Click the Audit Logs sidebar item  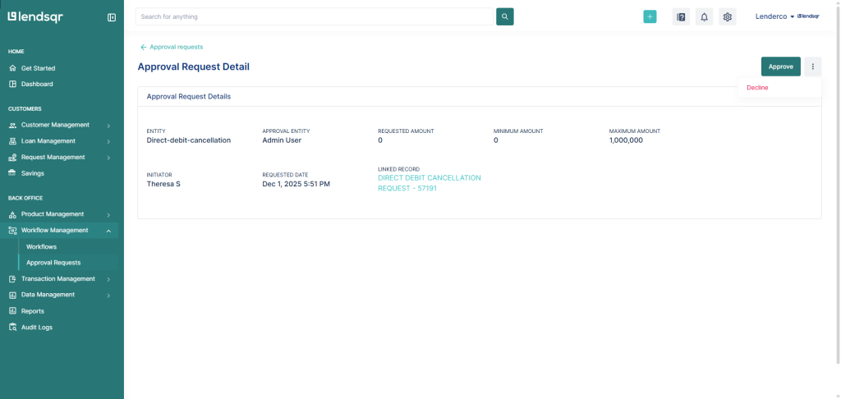click(37, 327)
